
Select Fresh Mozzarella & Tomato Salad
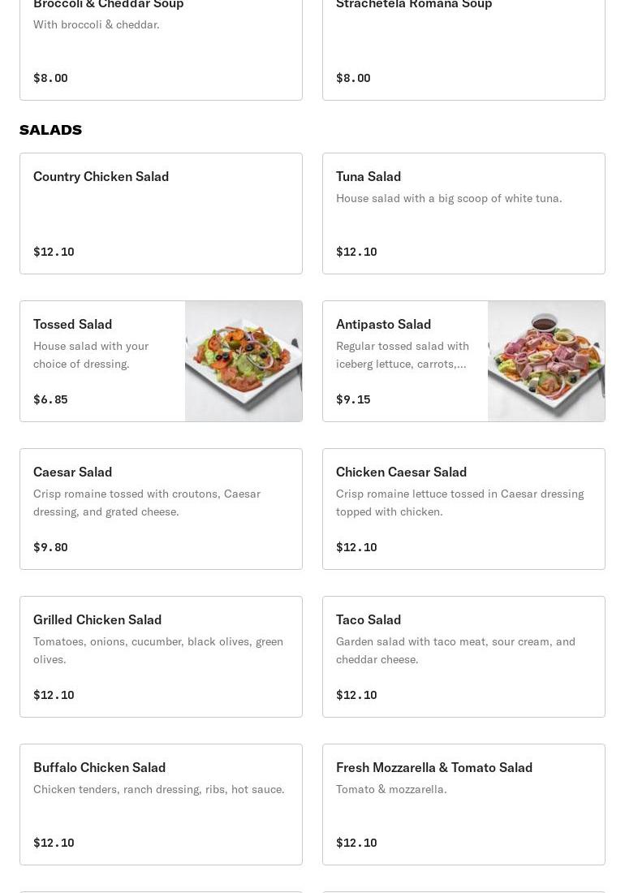click(x=463, y=804)
